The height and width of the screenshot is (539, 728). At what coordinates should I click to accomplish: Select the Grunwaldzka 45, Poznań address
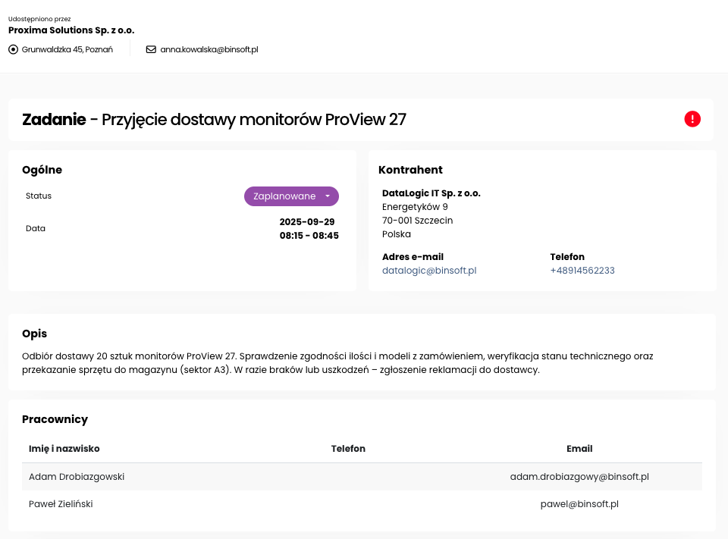click(x=67, y=50)
